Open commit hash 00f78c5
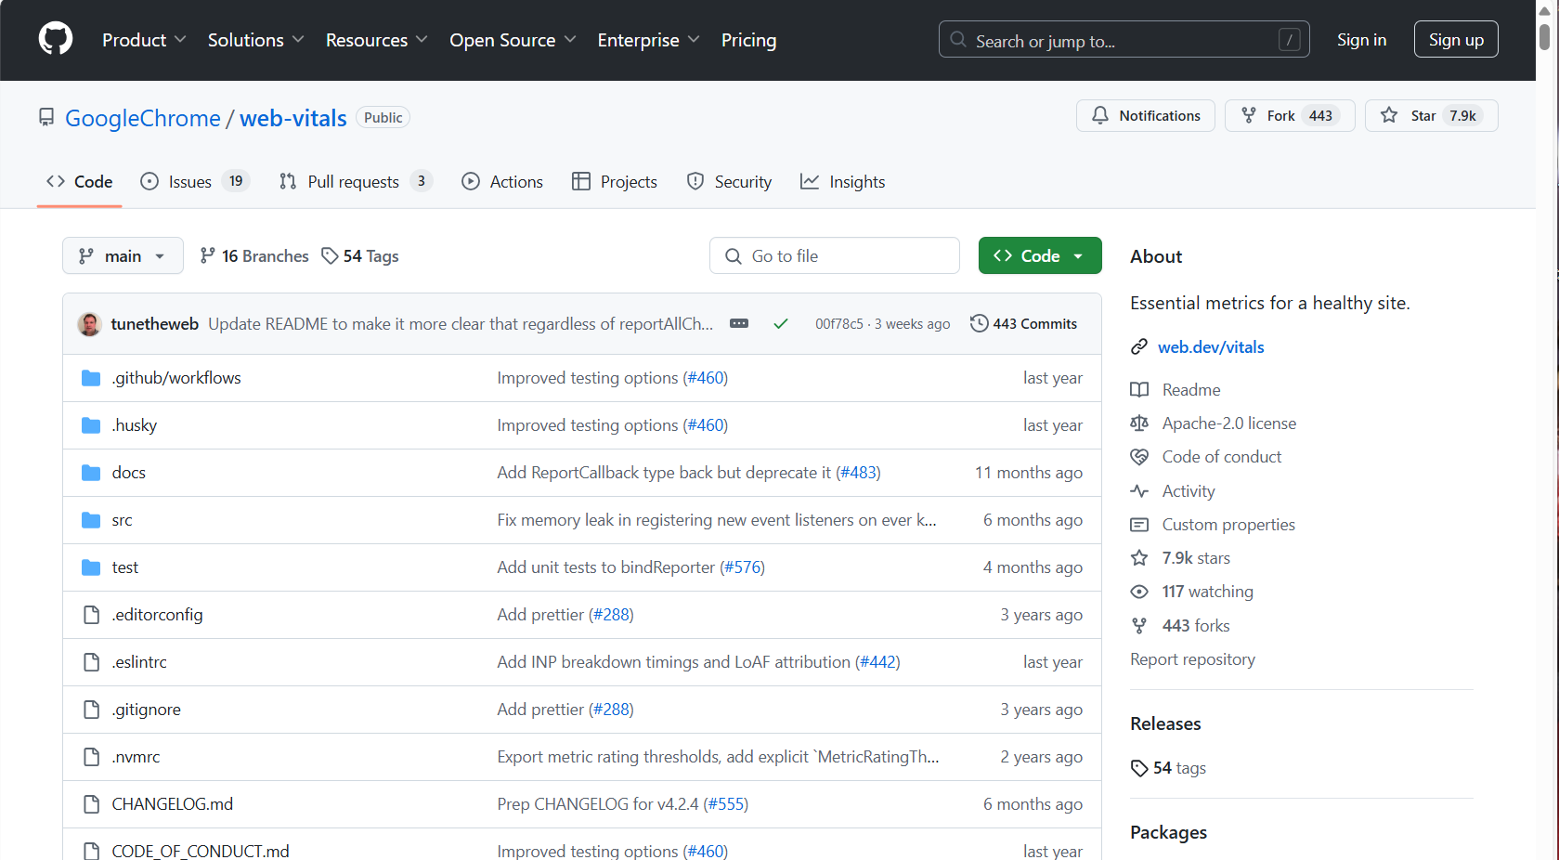Viewport: 1559px width, 860px height. pos(838,324)
